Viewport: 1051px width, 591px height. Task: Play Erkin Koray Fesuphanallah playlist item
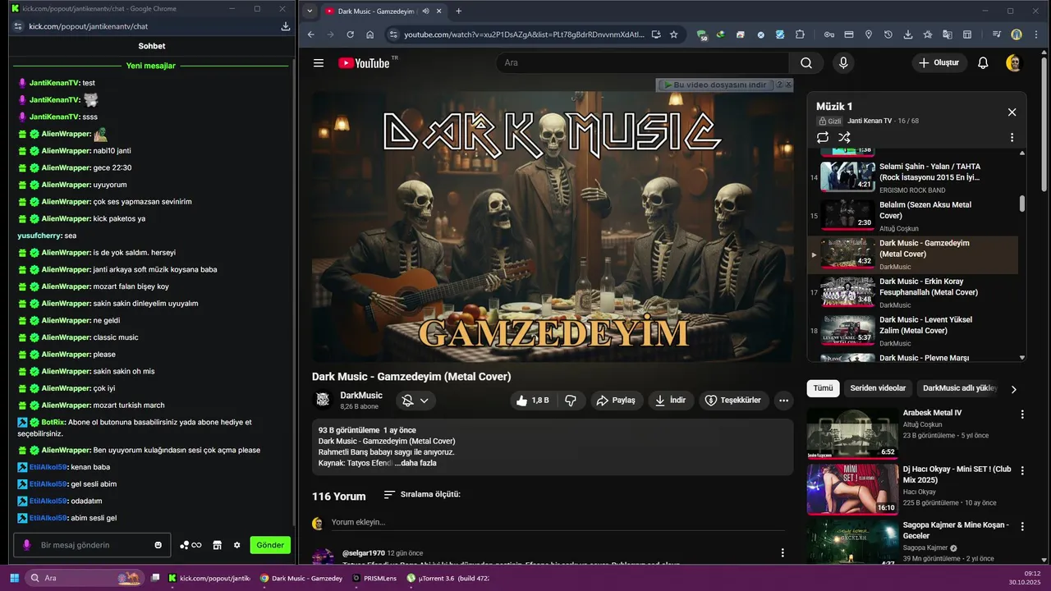(x=913, y=292)
